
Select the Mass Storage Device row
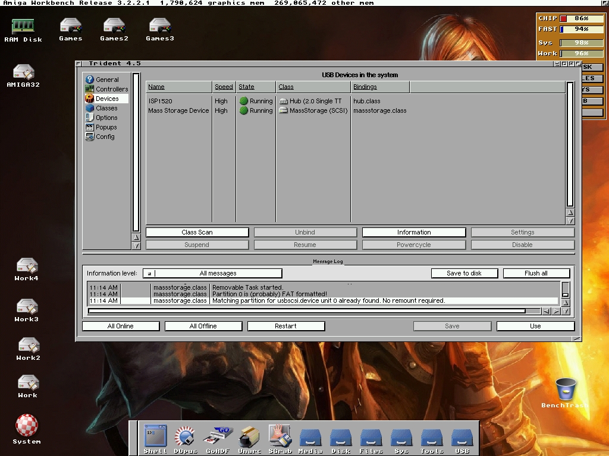coord(356,110)
